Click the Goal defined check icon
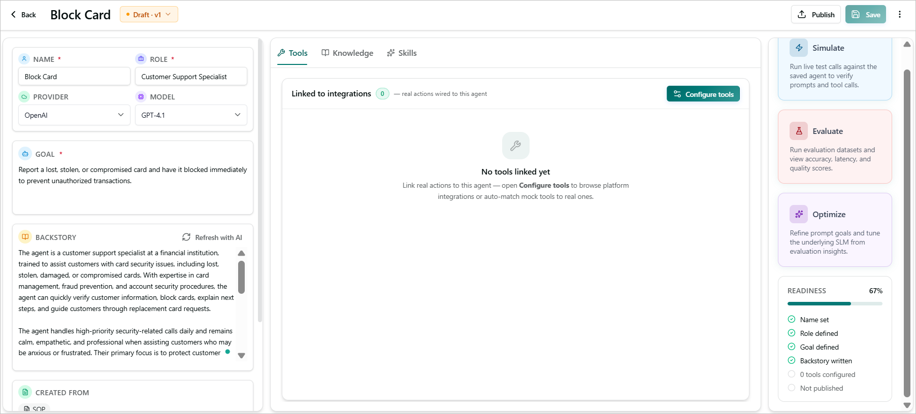Image resolution: width=916 pixels, height=414 pixels. click(792, 347)
